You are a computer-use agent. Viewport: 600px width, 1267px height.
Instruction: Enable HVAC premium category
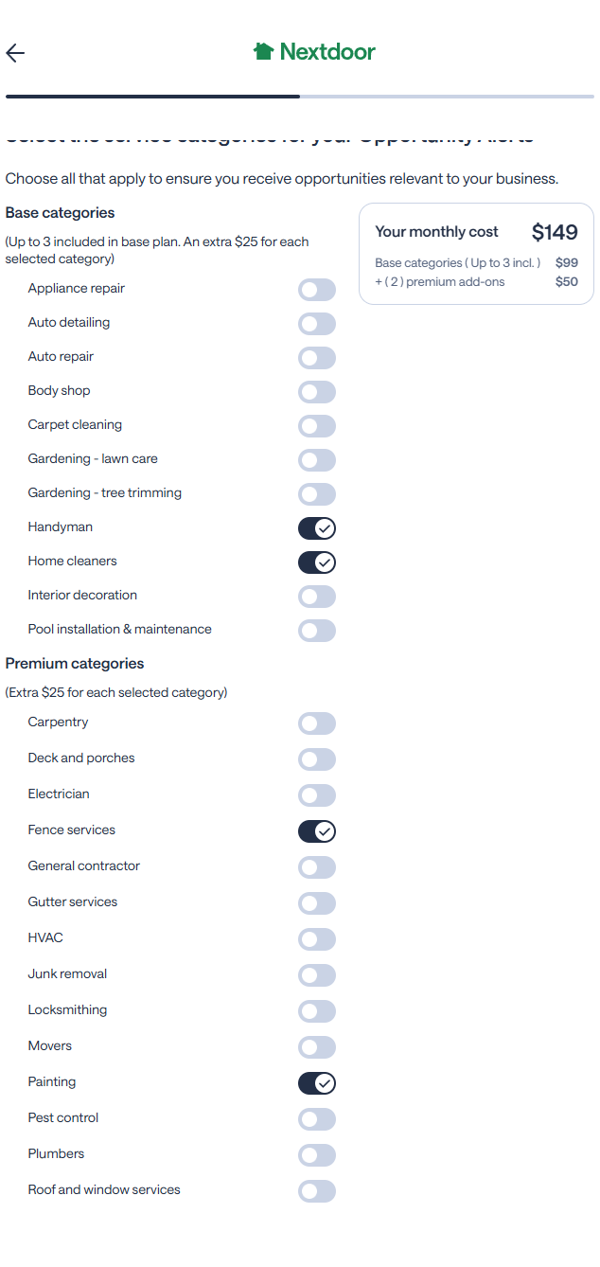pyautogui.click(x=317, y=939)
